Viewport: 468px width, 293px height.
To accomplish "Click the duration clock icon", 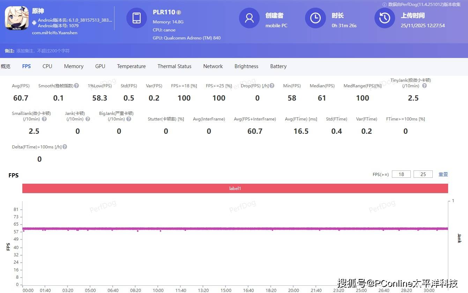I will [315, 18].
